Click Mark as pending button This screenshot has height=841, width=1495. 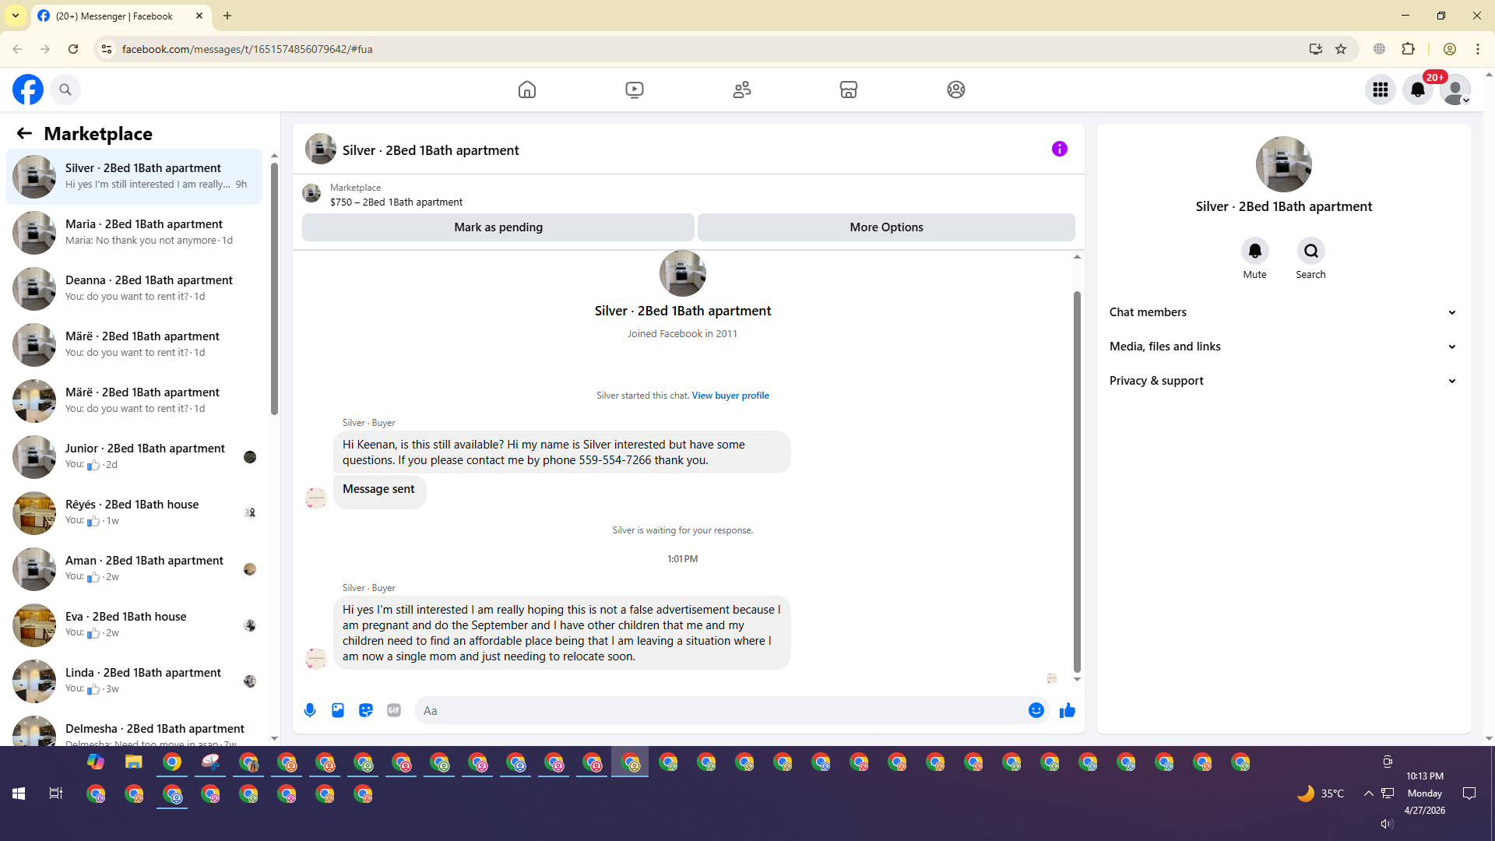click(x=498, y=227)
